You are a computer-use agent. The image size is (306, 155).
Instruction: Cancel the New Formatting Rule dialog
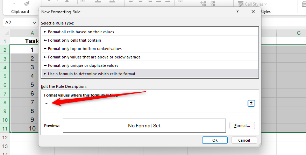244,140
